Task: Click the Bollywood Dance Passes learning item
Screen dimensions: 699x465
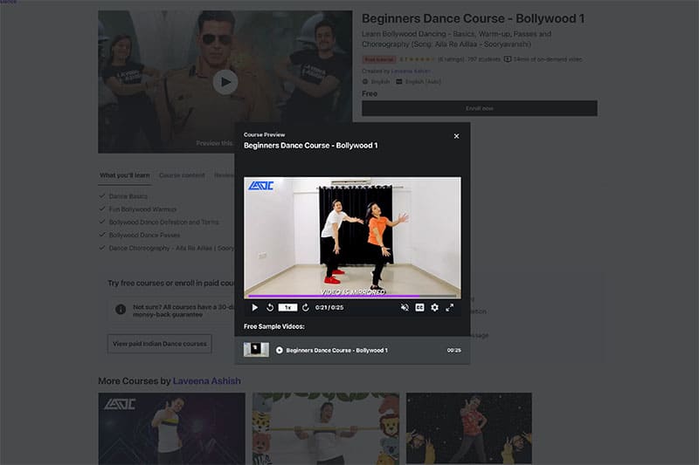Action: (x=144, y=235)
